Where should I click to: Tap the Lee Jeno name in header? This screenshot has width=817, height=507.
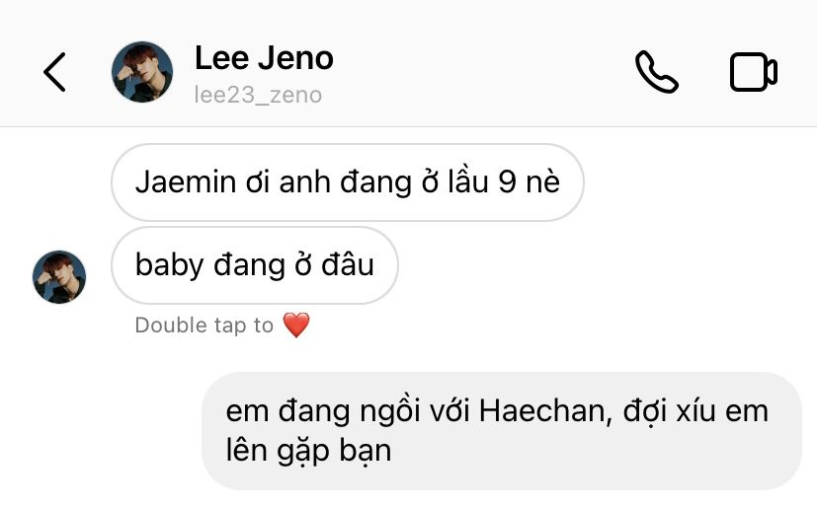click(264, 58)
